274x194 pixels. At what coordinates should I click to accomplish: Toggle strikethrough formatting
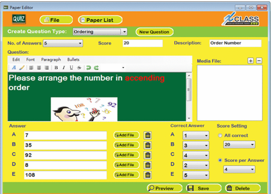click(79, 68)
